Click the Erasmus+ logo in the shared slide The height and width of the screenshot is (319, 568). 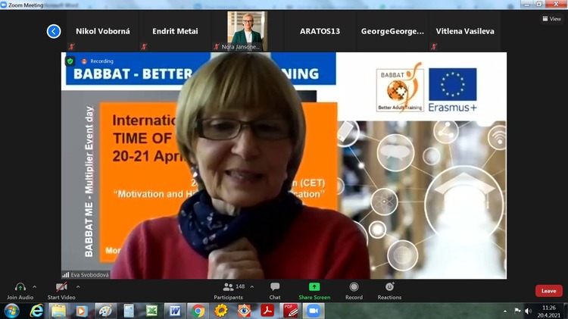pyautogui.click(x=453, y=90)
